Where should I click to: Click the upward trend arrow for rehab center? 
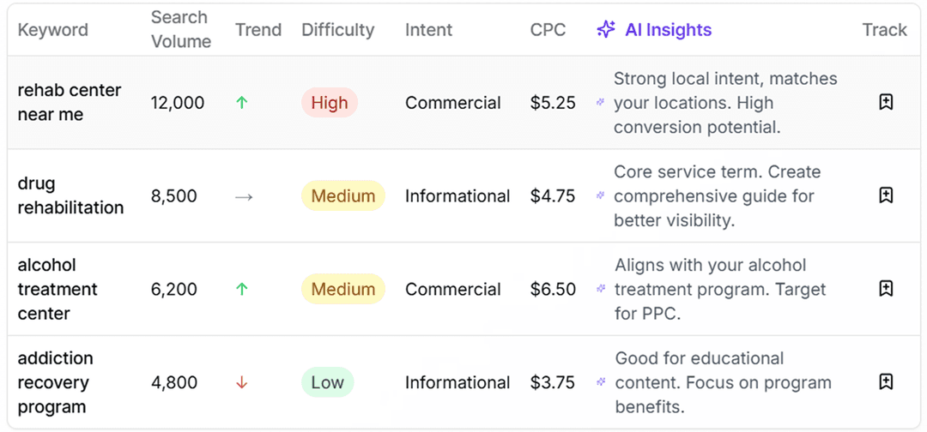click(242, 103)
